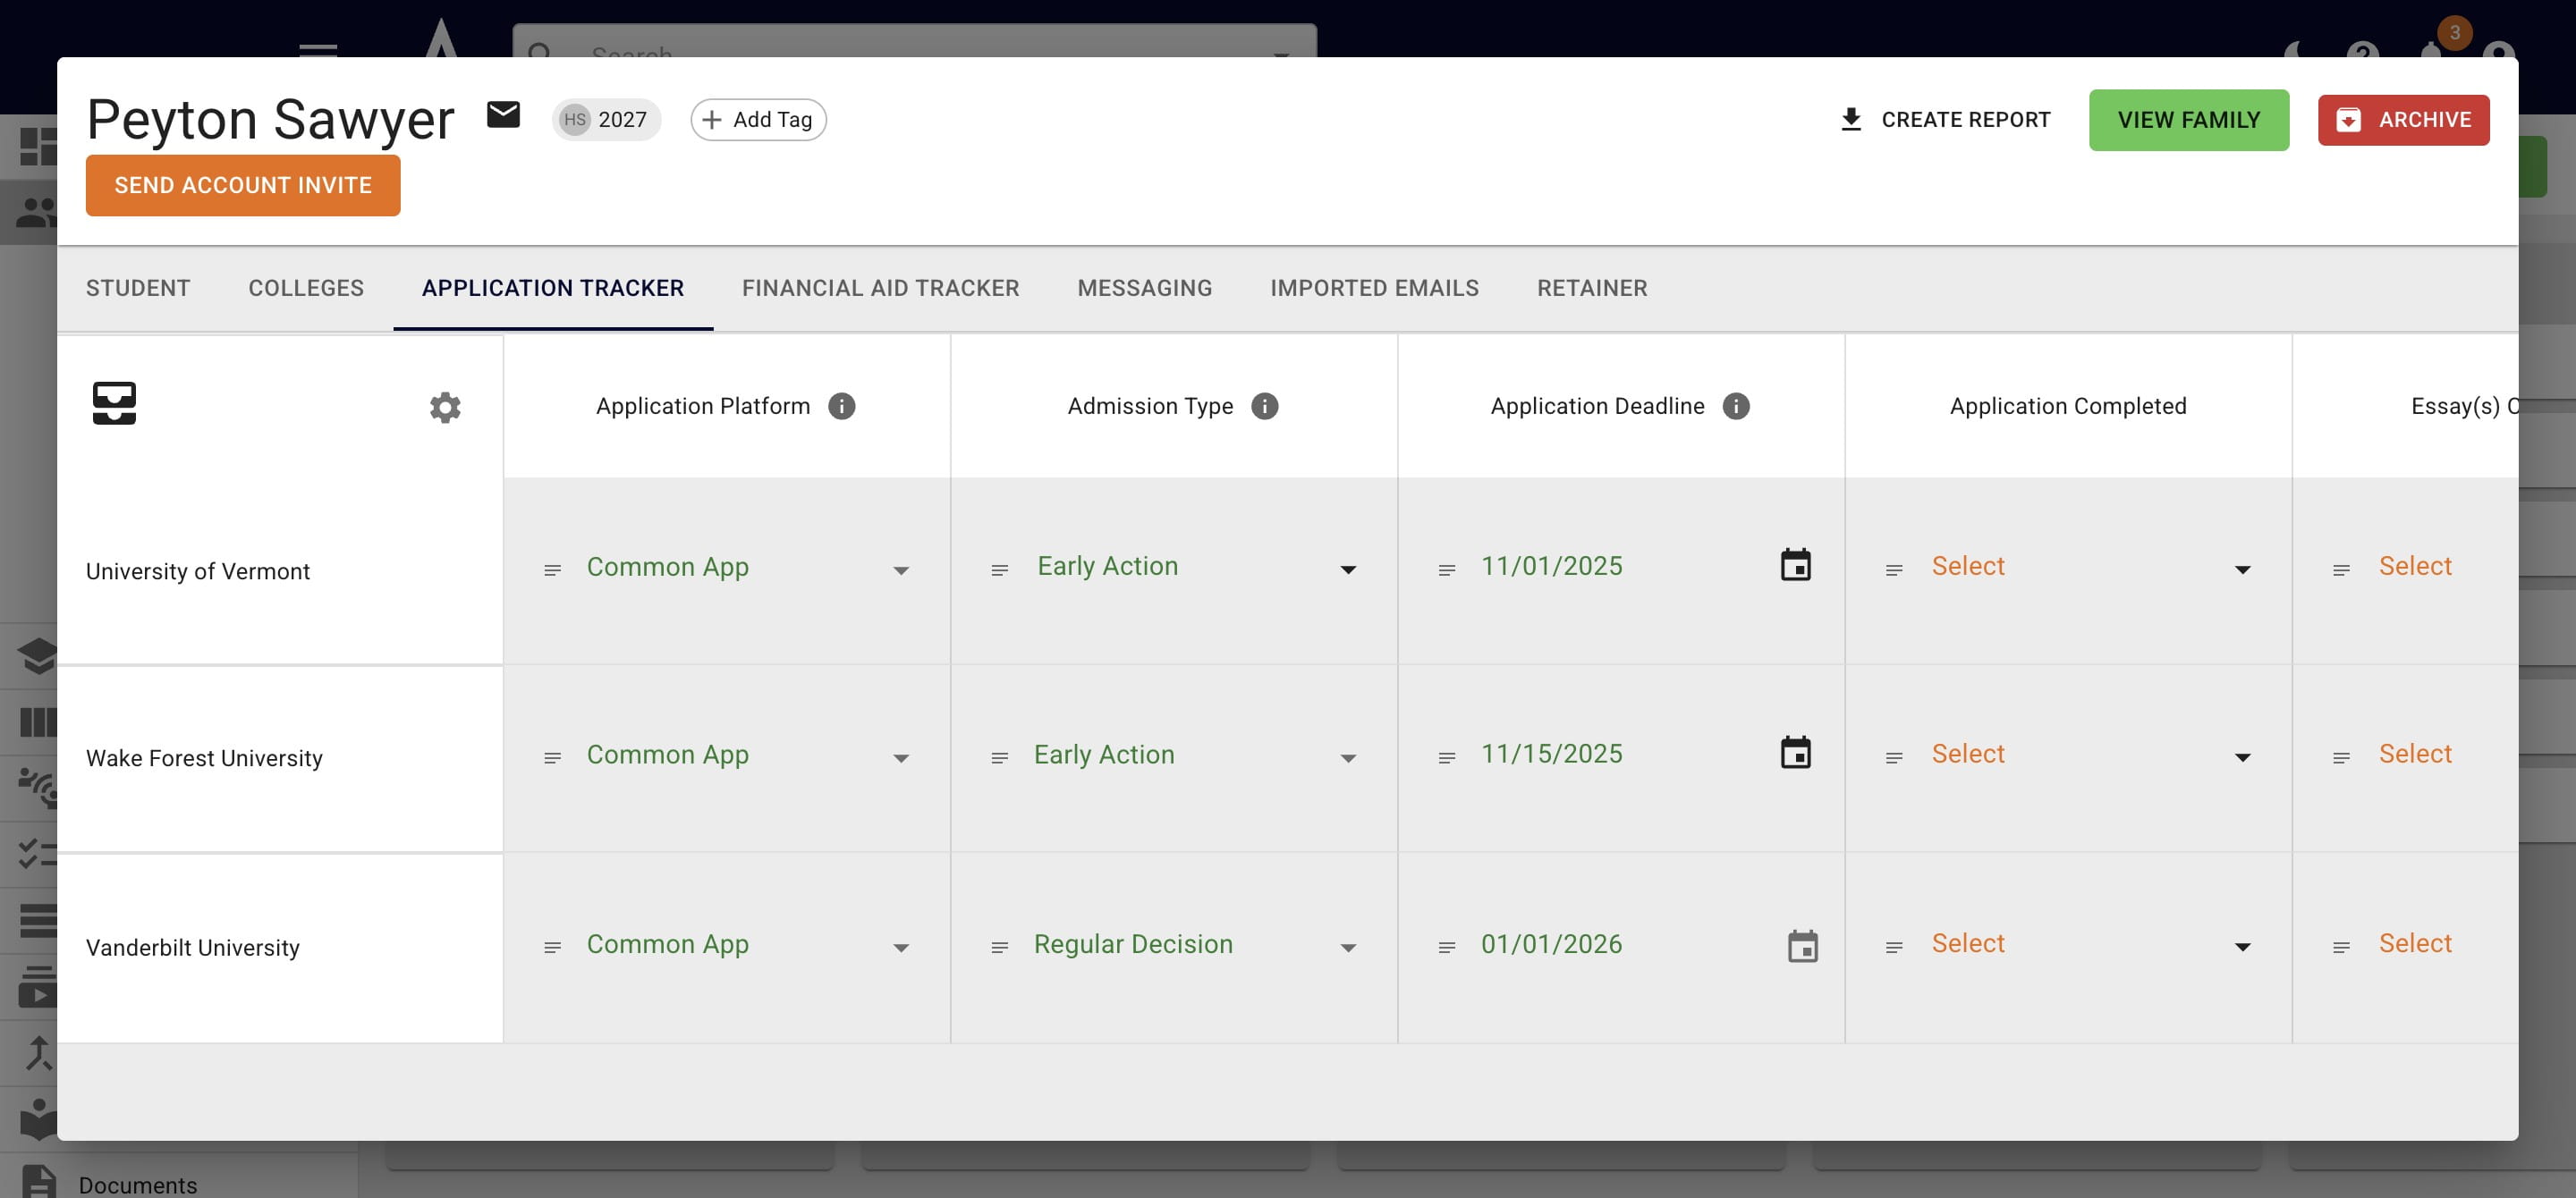Image resolution: width=2576 pixels, height=1198 pixels.
Task: Click Send Account Invite button
Action: [243, 185]
